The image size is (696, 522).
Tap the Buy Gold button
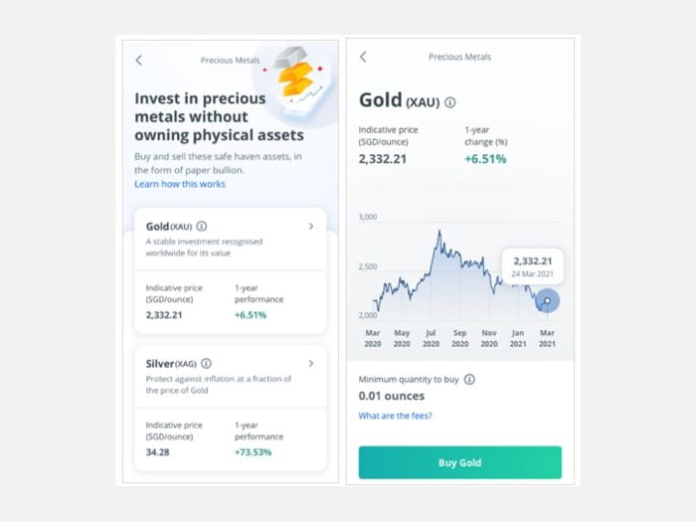[x=459, y=462]
